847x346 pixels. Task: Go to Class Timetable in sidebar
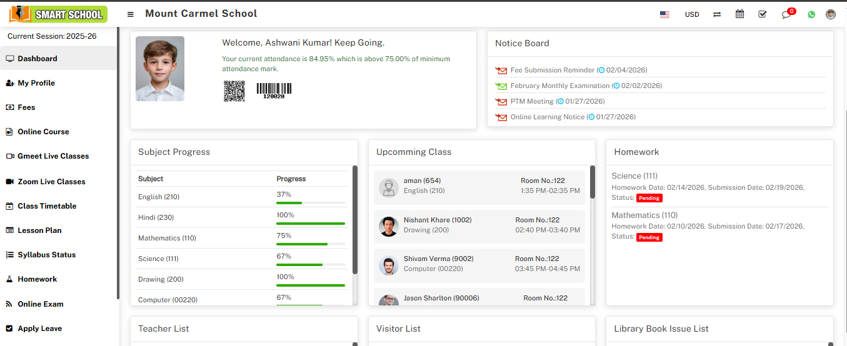(x=47, y=206)
